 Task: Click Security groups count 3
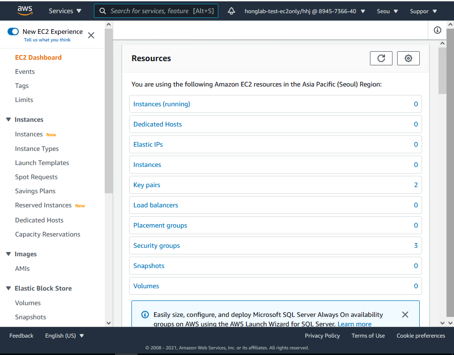pos(416,245)
